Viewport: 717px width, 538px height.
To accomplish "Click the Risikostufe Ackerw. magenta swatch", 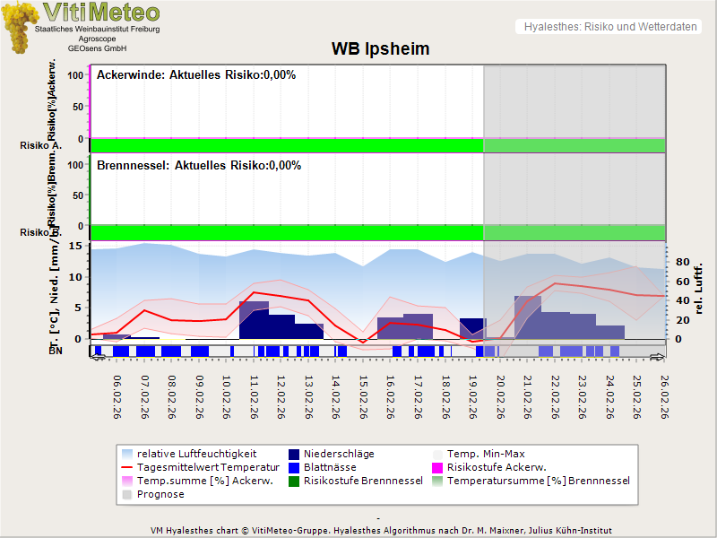I will click(x=439, y=468).
